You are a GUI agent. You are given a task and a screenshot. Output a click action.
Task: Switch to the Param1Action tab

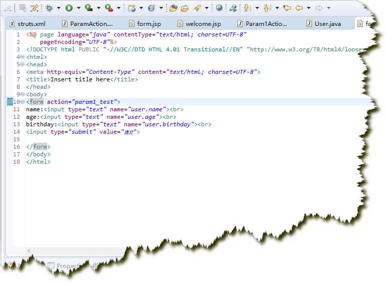(x=262, y=24)
